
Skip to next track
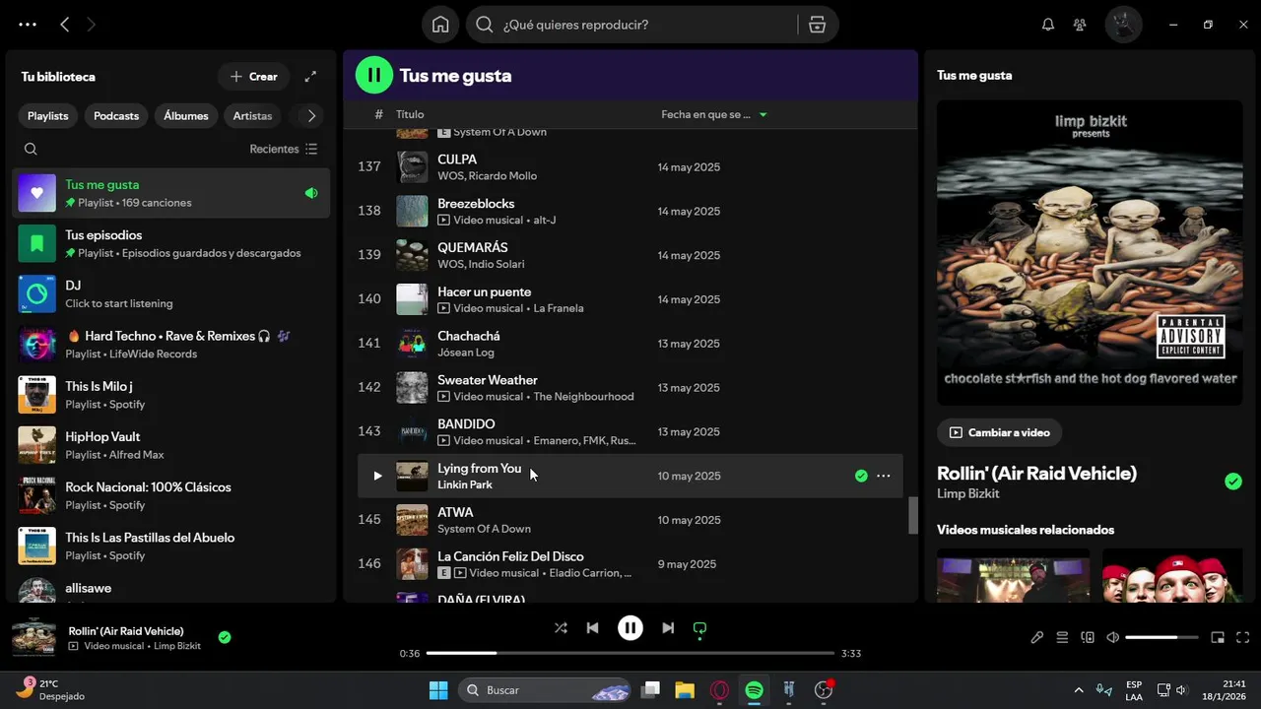[x=668, y=627]
